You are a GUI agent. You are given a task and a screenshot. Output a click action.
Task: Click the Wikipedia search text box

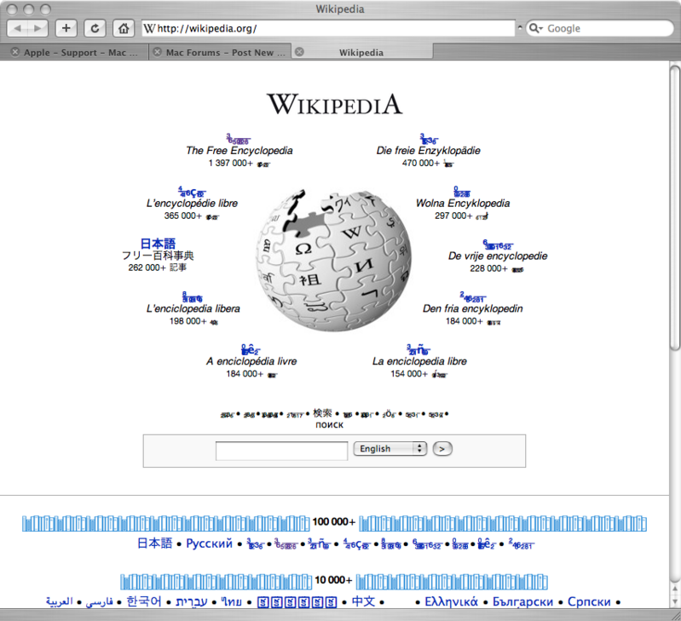(x=281, y=451)
